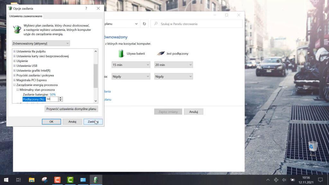
Task: Select the Ustawienia zaawansowane tab
Action: (x=26, y=16)
